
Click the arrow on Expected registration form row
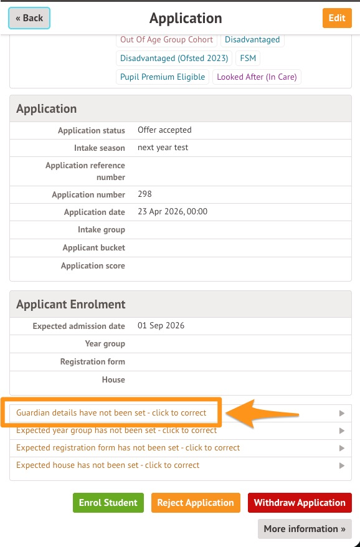click(x=342, y=449)
